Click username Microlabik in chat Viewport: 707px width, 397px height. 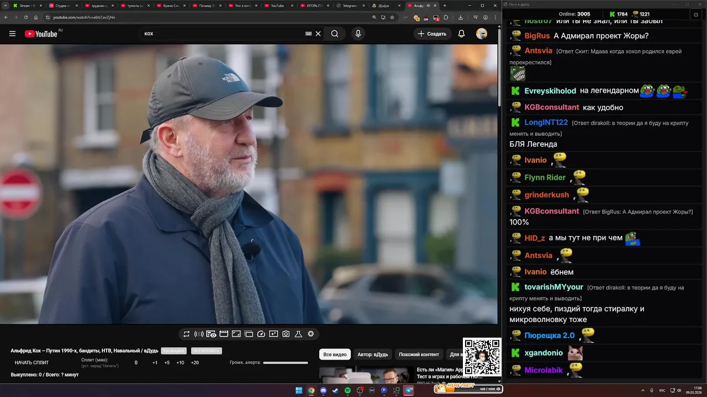point(544,370)
